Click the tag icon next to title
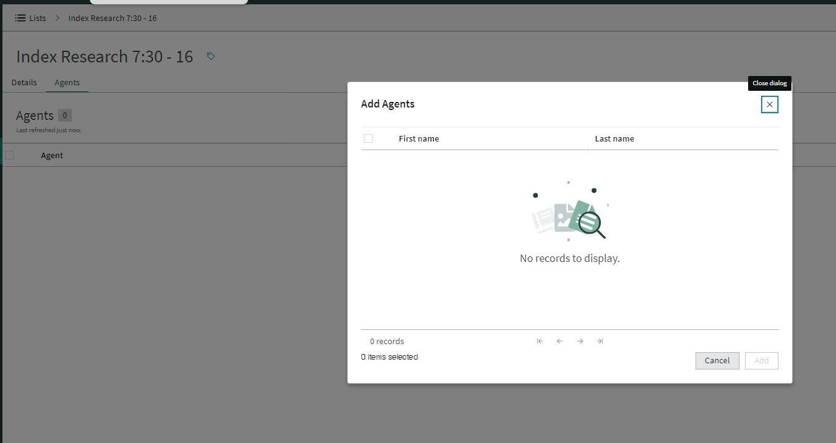The width and height of the screenshot is (836, 443). (211, 56)
